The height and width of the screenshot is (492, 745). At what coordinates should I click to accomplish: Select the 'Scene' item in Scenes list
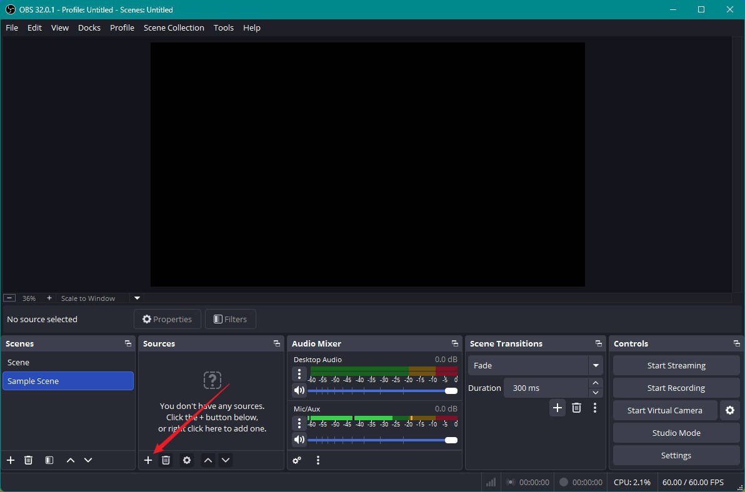(68, 363)
